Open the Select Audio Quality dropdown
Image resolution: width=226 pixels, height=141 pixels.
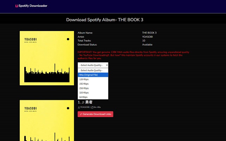[93, 65]
